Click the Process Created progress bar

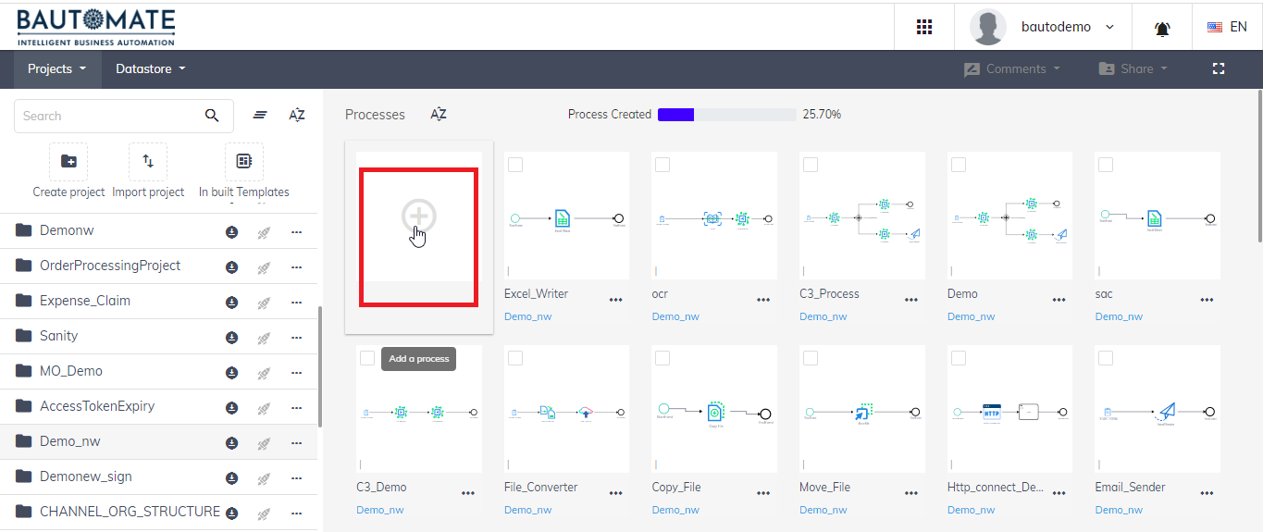coord(727,115)
